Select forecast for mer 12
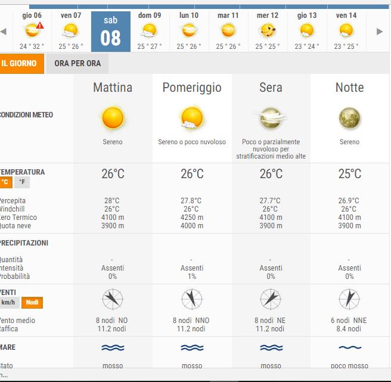The height and width of the screenshot is (382, 391). [268, 31]
